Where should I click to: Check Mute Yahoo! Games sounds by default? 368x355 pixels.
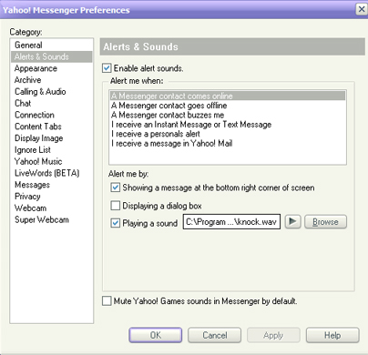pos(107,301)
